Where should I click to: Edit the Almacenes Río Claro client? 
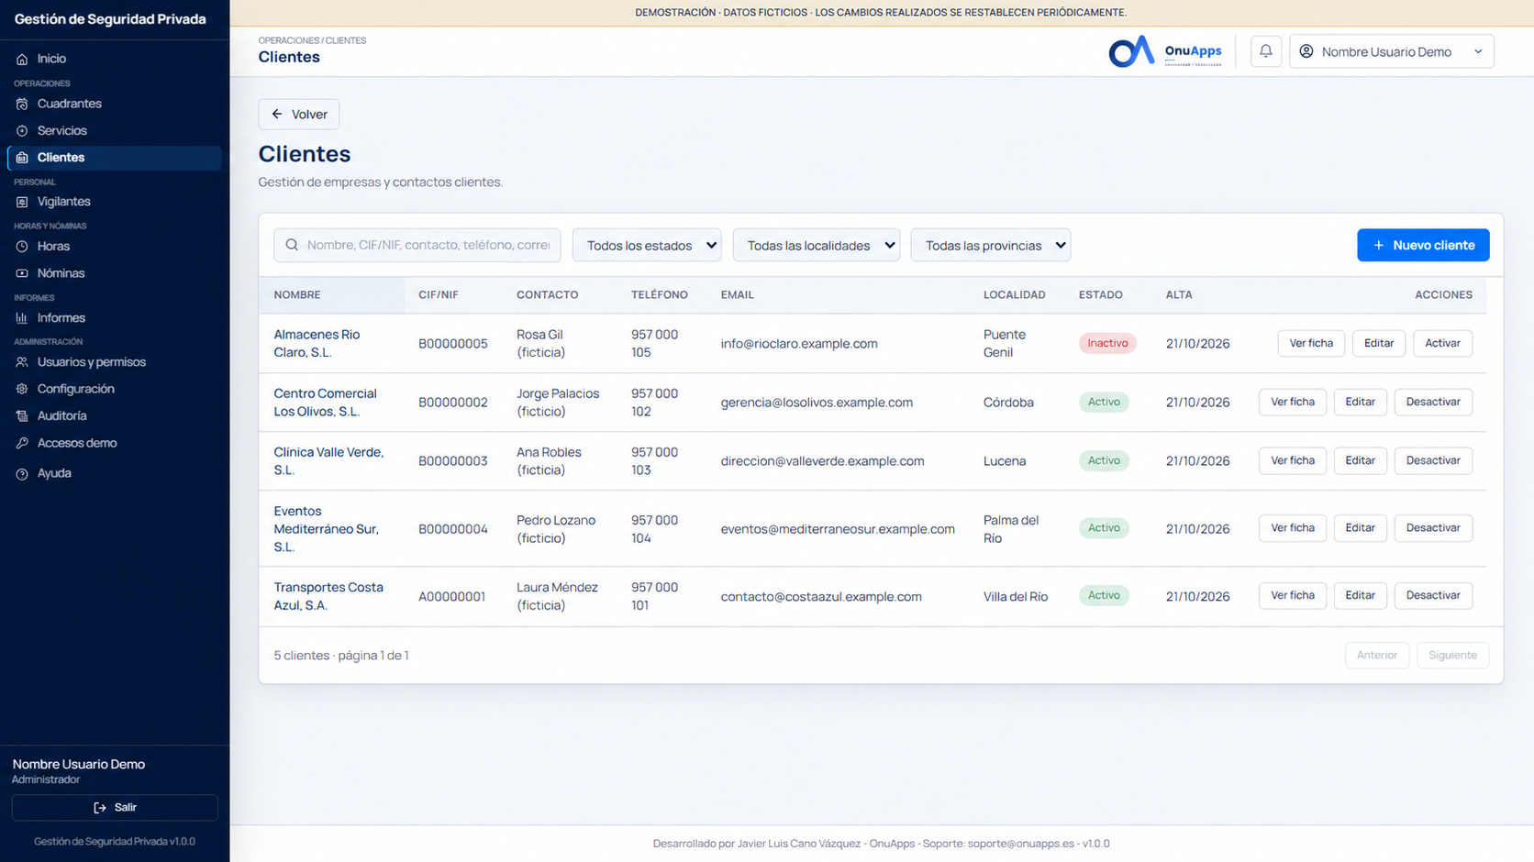tap(1379, 343)
